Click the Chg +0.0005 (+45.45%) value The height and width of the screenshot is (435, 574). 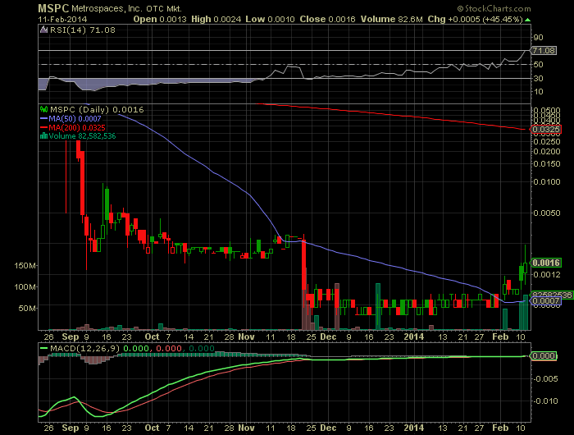click(x=475, y=19)
